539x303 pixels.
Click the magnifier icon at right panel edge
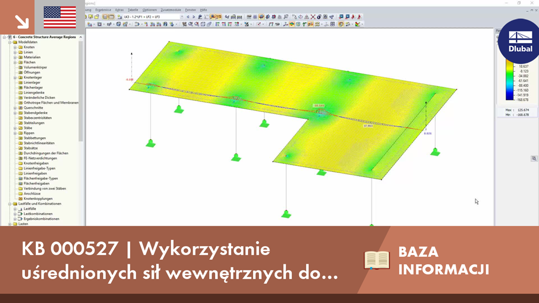click(x=534, y=159)
